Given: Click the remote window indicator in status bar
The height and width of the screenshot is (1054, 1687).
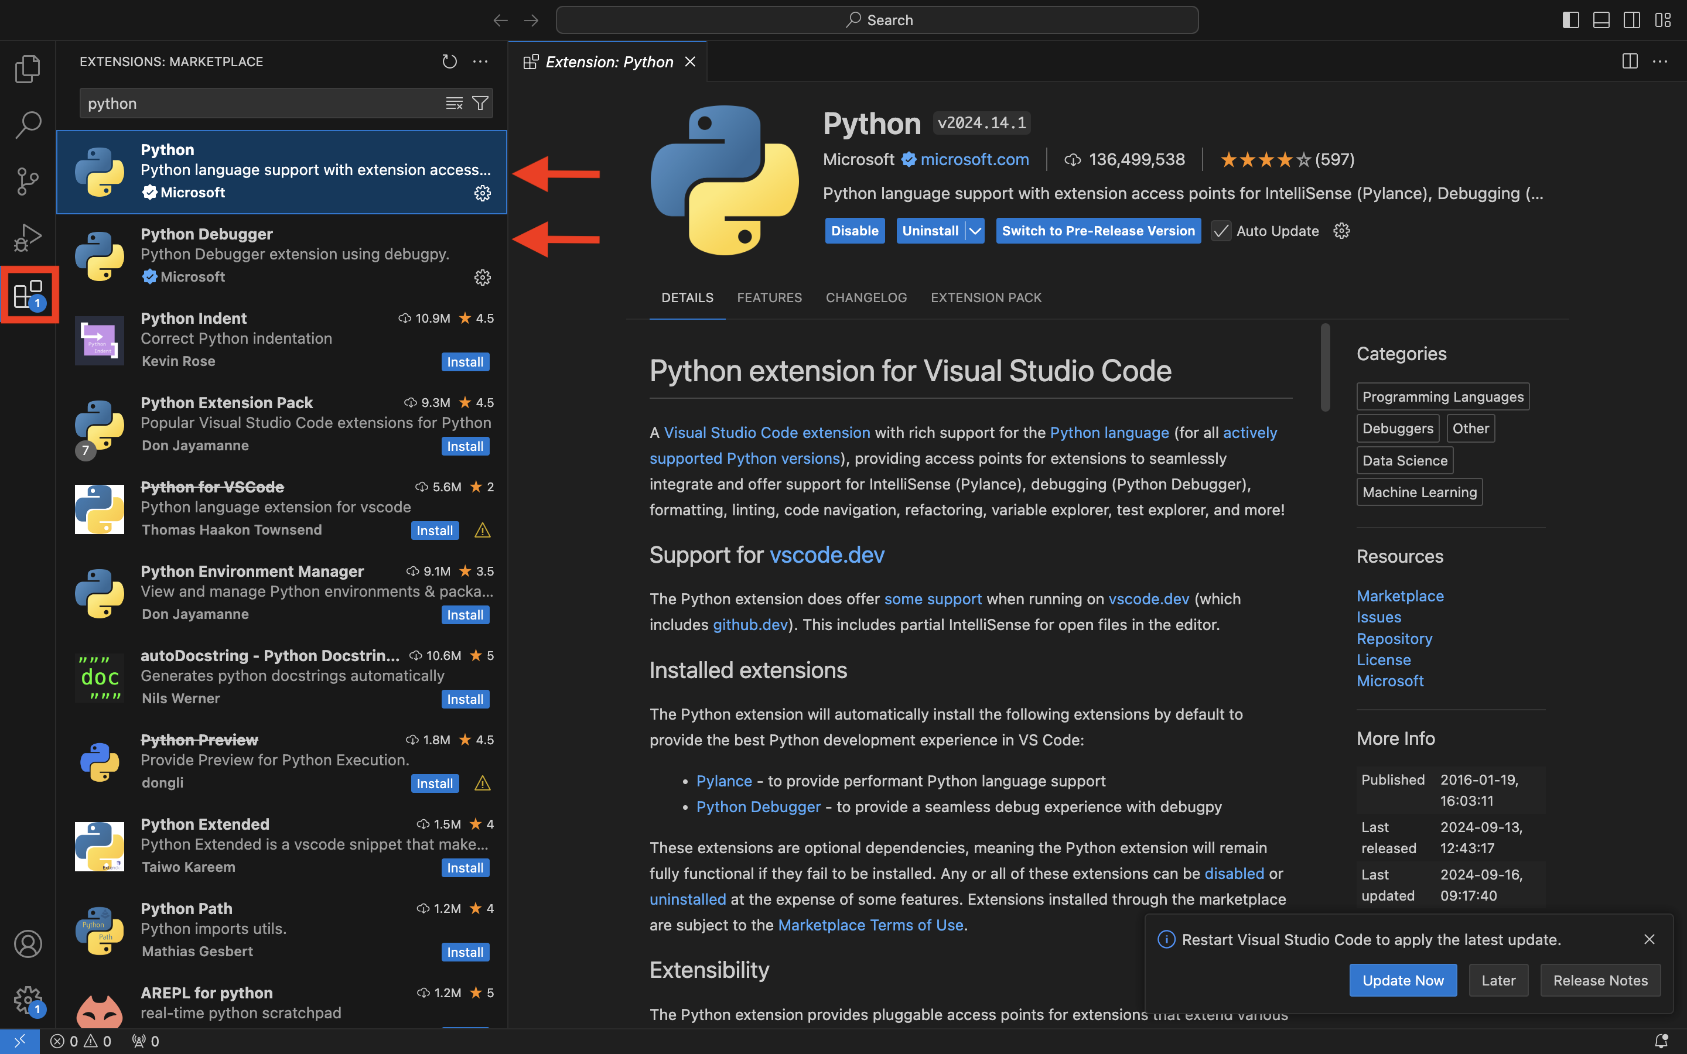Looking at the screenshot, I should [19, 1041].
